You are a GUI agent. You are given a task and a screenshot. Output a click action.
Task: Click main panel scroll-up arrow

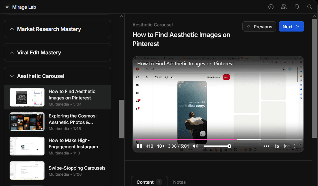coord(314,16)
